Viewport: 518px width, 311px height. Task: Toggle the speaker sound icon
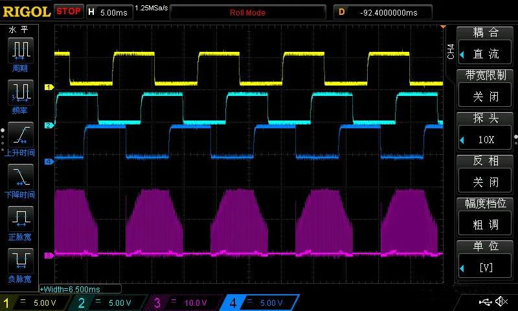(501, 302)
